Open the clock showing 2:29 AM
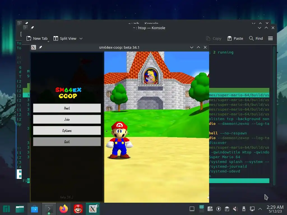This screenshot has height=215, width=287. tap(275, 209)
